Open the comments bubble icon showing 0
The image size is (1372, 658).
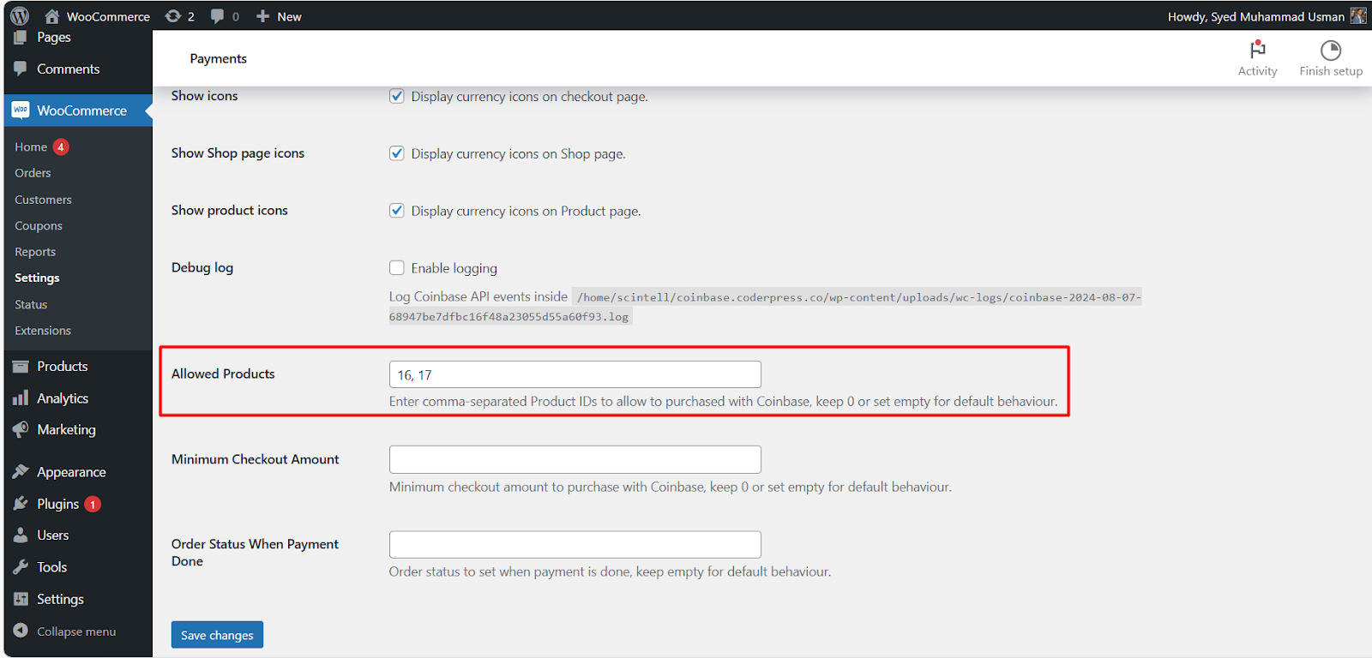tap(218, 16)
